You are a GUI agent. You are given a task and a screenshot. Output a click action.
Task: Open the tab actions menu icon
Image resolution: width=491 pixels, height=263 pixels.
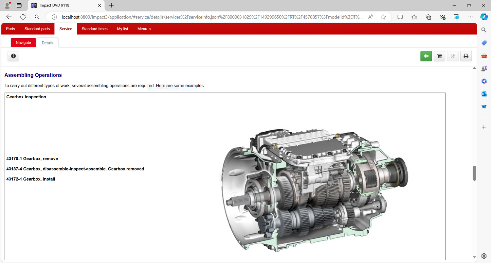click(x=19, y=6)
